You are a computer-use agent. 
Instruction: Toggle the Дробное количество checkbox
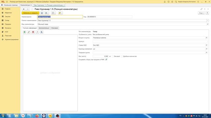tap(122, 56)
